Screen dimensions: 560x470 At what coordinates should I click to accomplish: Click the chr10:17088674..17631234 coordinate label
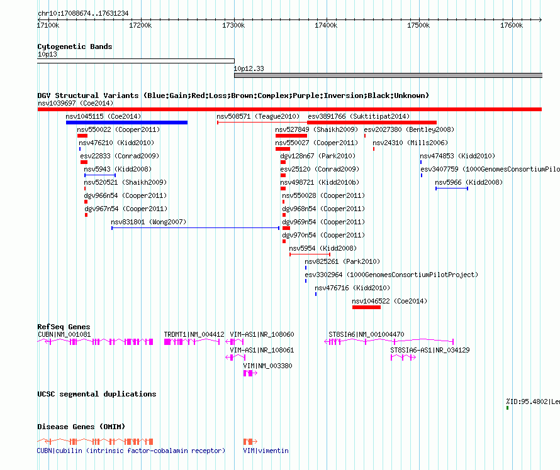click(x=83, y=13)
